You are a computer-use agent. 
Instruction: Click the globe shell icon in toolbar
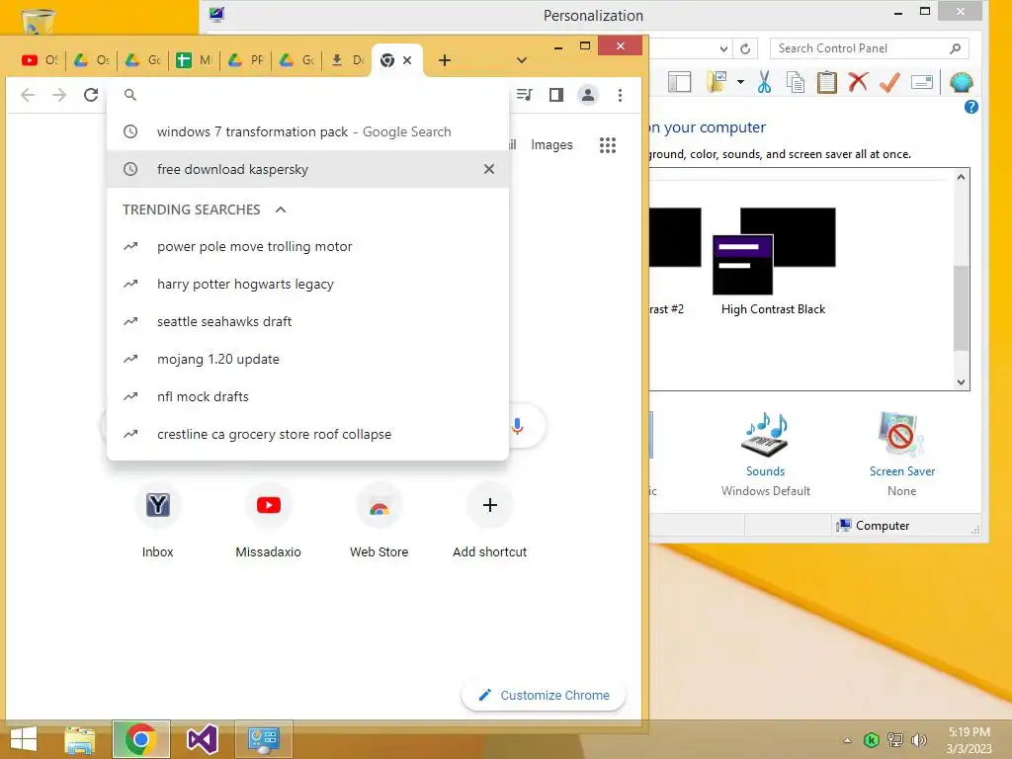(961, 82)
